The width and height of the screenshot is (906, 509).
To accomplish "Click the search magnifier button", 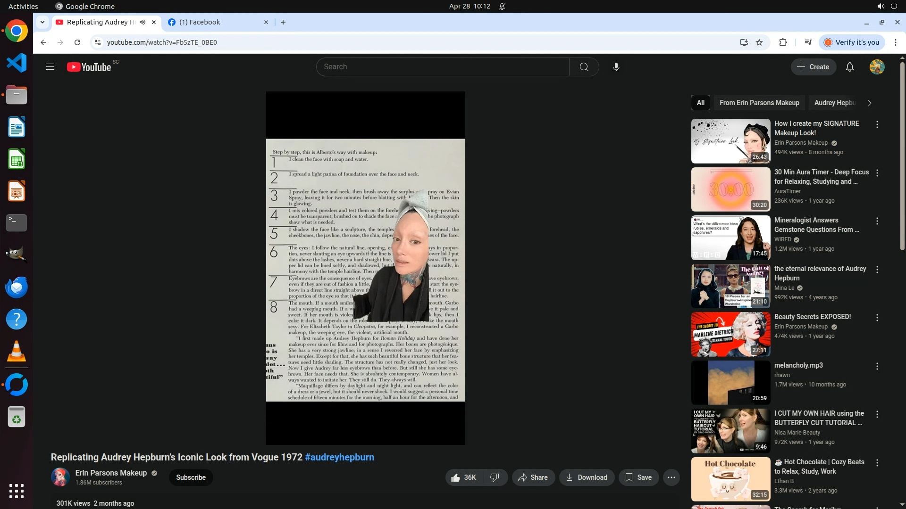I will [584, 67].
